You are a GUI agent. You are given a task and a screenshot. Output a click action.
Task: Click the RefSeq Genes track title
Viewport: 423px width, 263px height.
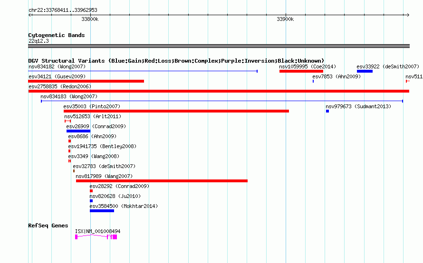coord(48,225)
